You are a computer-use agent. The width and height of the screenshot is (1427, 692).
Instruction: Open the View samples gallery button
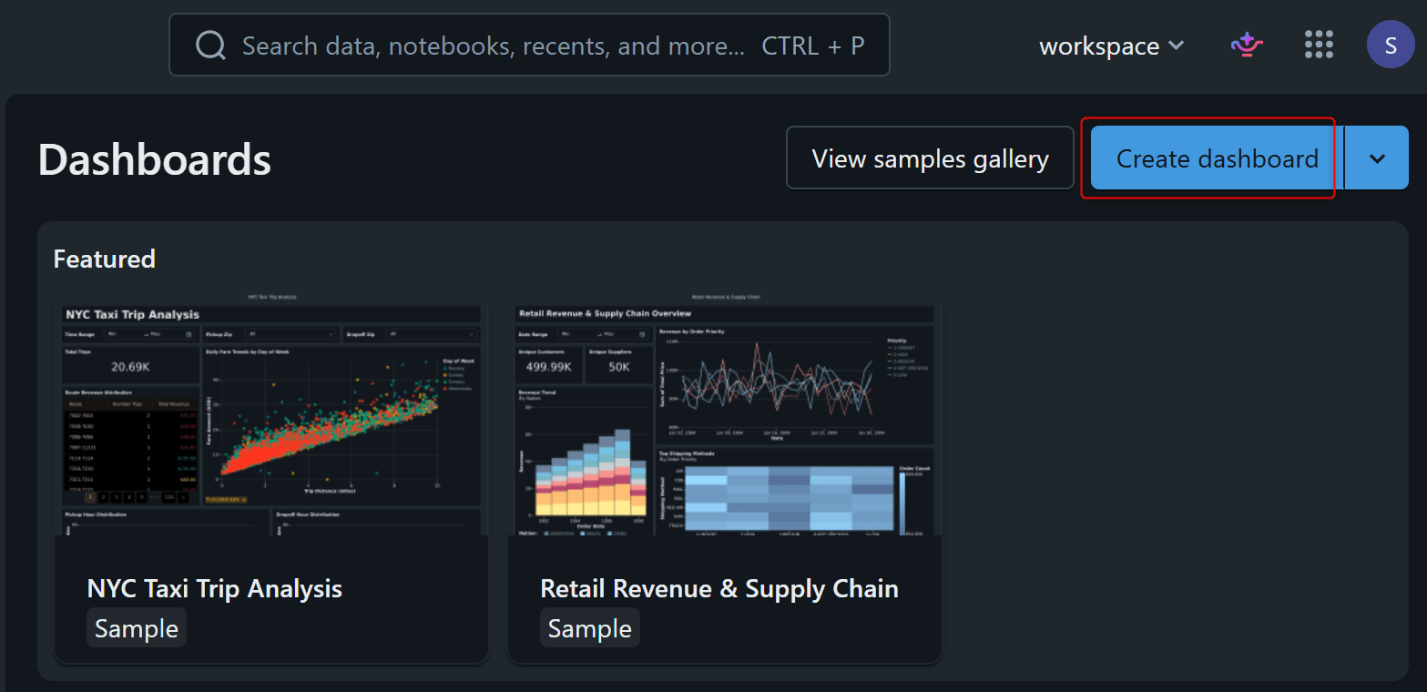(x=930, y=158)
